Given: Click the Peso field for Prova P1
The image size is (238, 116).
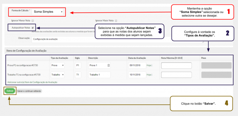Looking at the screenshot, I should (216, 66).
